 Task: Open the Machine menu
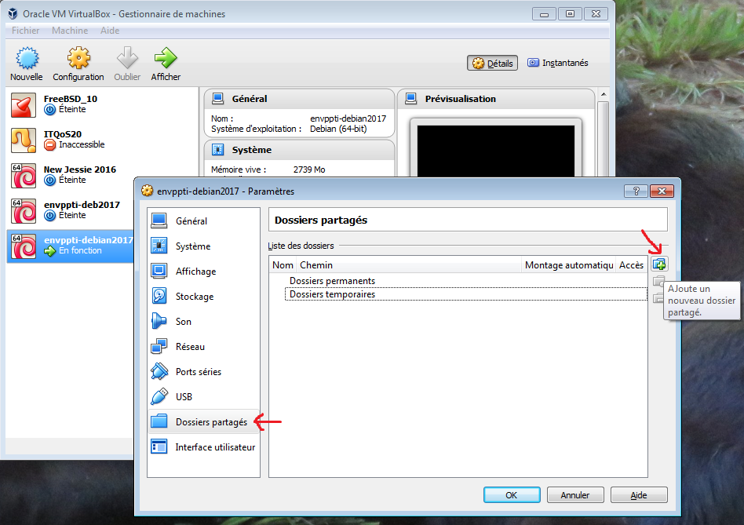[x=70, y=31]
